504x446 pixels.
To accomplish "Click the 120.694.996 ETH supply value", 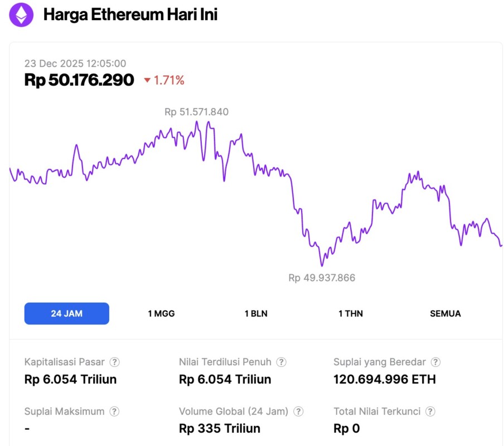I will click(384, 380).
